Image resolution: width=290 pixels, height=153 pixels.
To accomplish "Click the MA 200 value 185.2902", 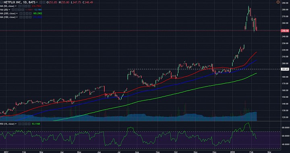I will click(x=37, y=14).
